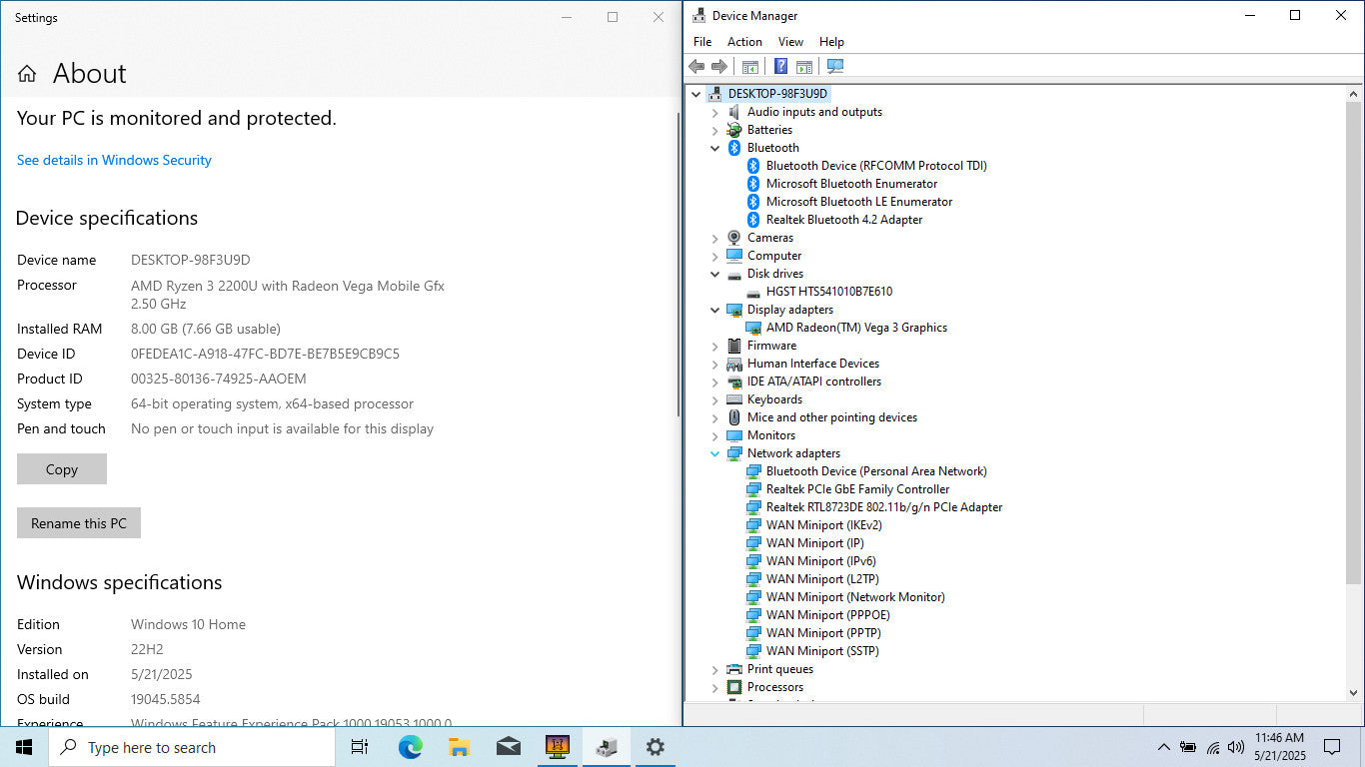The width and height of the screenshot is (1365, 767).
Task: Open the Action menu
Action: tap(744, 42)
